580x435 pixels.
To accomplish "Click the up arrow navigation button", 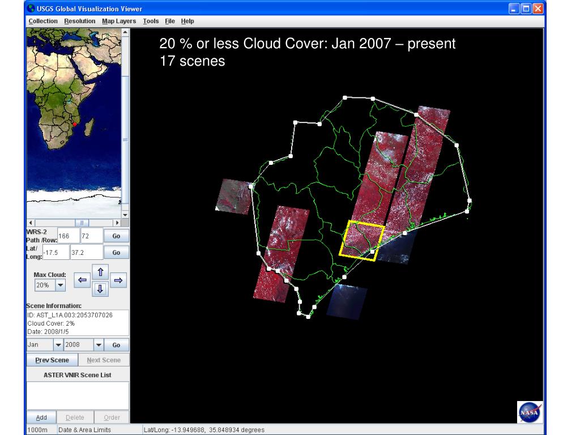I will click(100, 271).
